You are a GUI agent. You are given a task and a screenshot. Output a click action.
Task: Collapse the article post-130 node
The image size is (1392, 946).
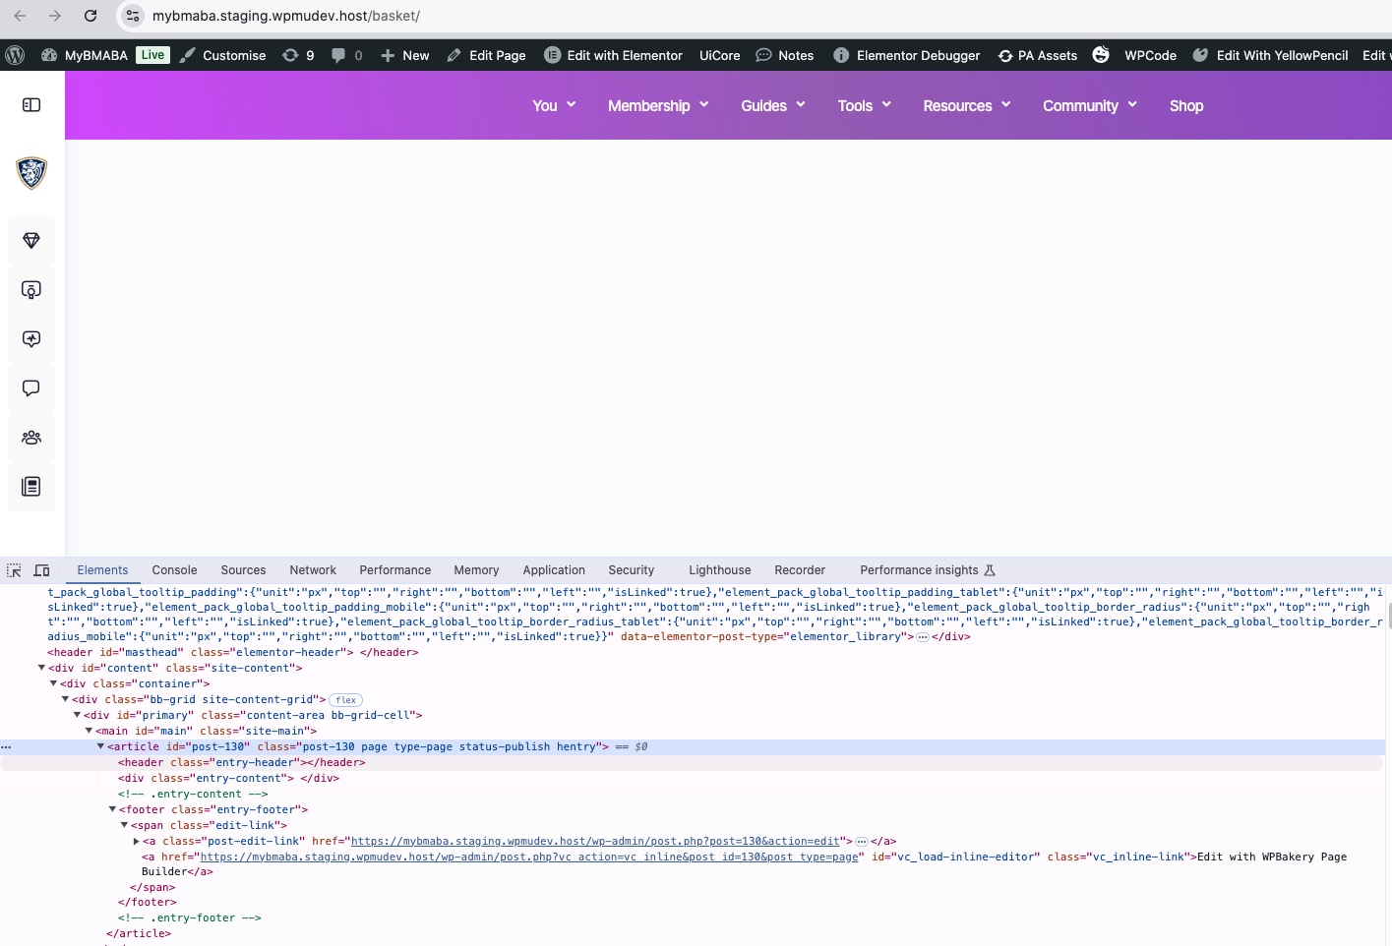click(100, 746)
